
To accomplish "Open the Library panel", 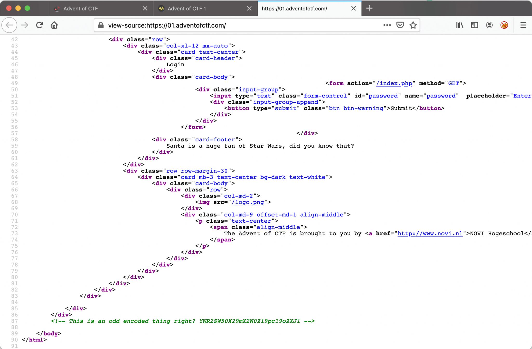I will click(460, 25).
